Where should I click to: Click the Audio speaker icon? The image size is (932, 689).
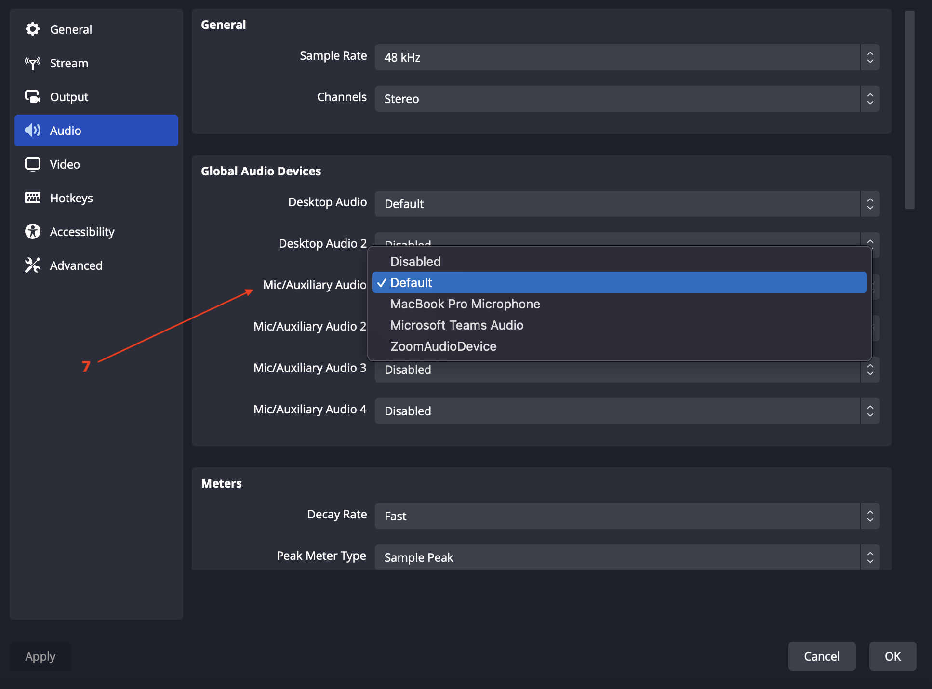(33, 131)
